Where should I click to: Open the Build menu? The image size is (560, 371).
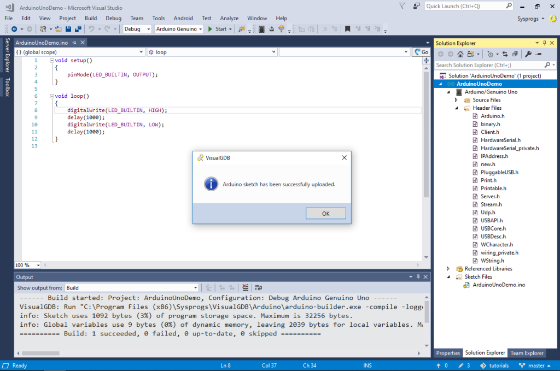click(91, 18)
